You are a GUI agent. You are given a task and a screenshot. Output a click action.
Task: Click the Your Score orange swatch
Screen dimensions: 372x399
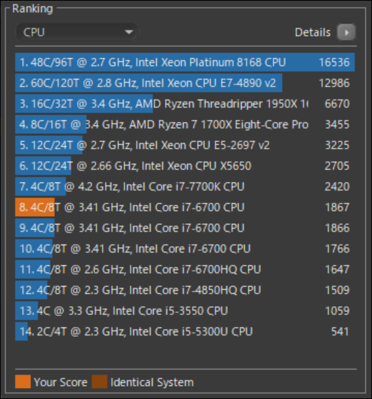(x=23, y=382)
